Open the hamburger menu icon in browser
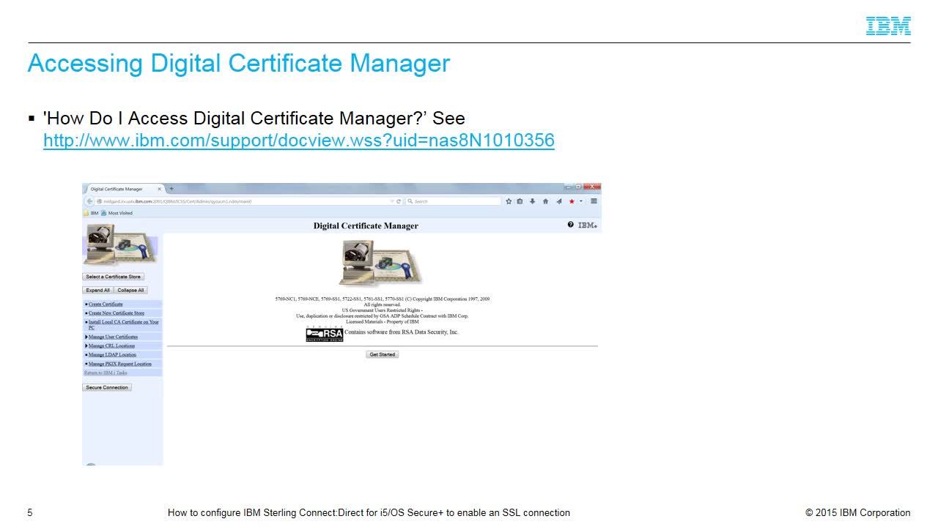Viewport: 938px width, 527px height. [x=594, y=201]
